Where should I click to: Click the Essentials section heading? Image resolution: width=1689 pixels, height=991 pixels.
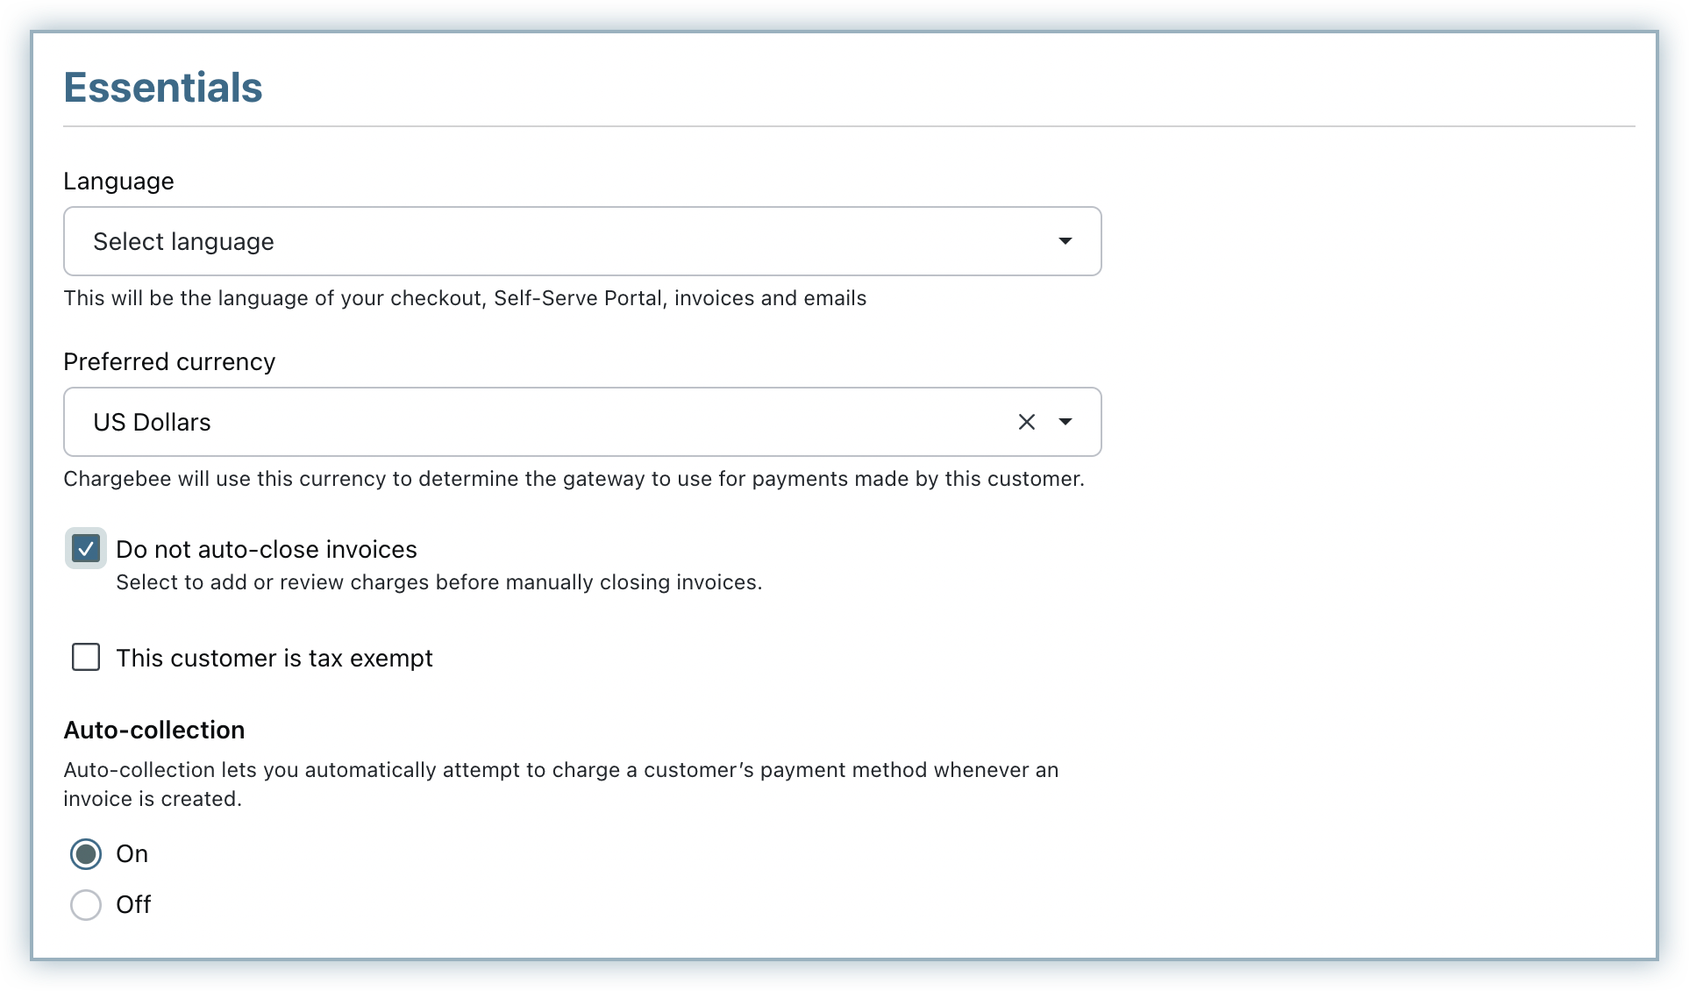point(163,88)
